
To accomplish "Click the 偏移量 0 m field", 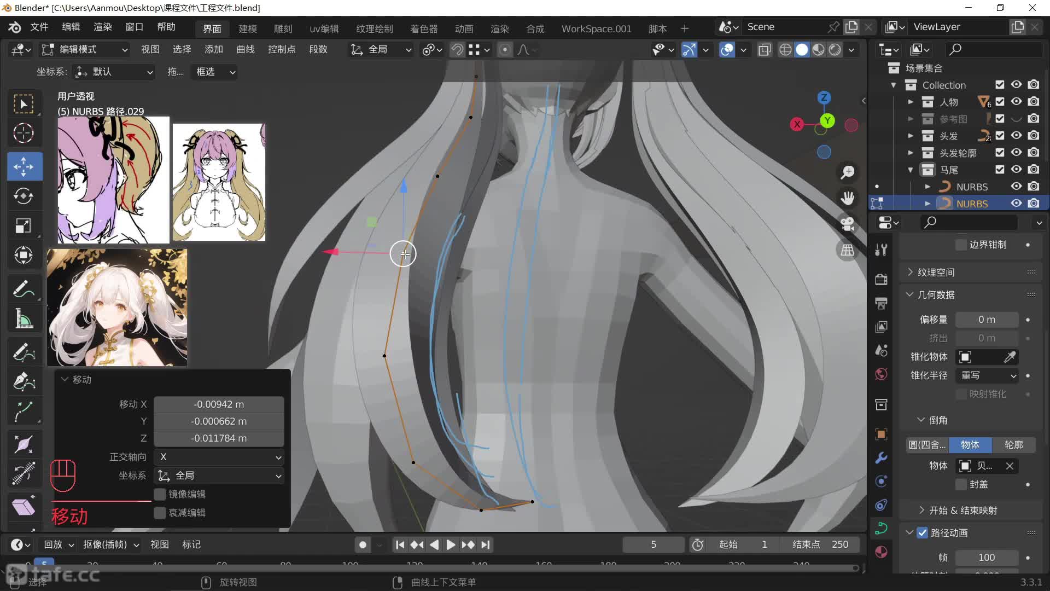I will pyautogui.click(x=987, y=319).
